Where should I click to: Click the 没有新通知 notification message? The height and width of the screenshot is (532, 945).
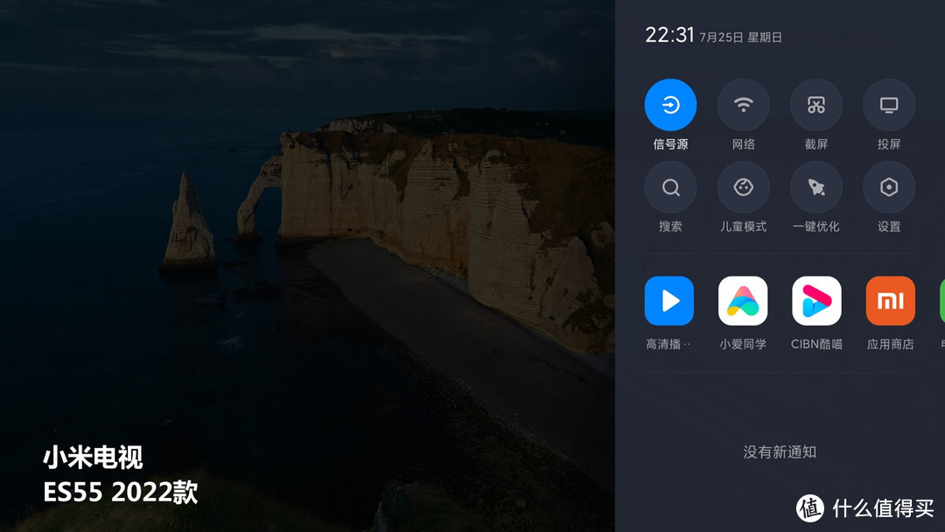pyautogui.click(x=780, y=452)
